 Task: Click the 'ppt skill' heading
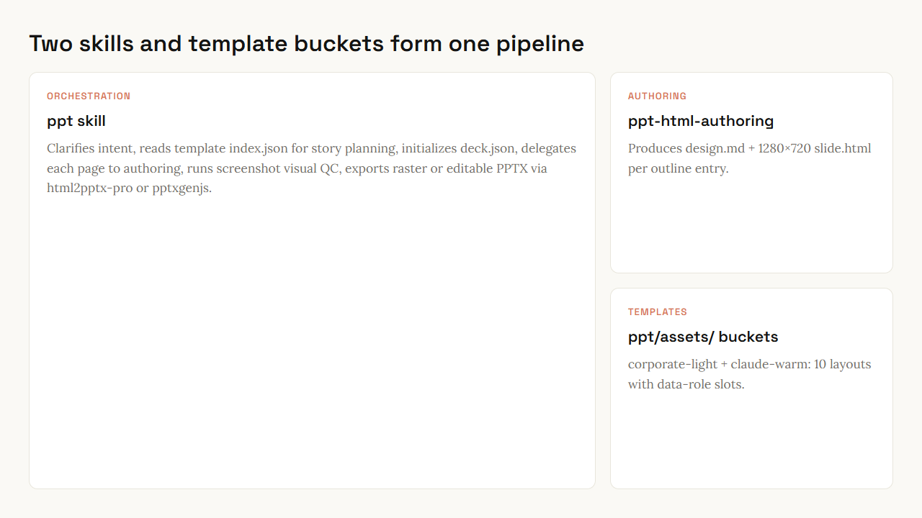[76, 121]
